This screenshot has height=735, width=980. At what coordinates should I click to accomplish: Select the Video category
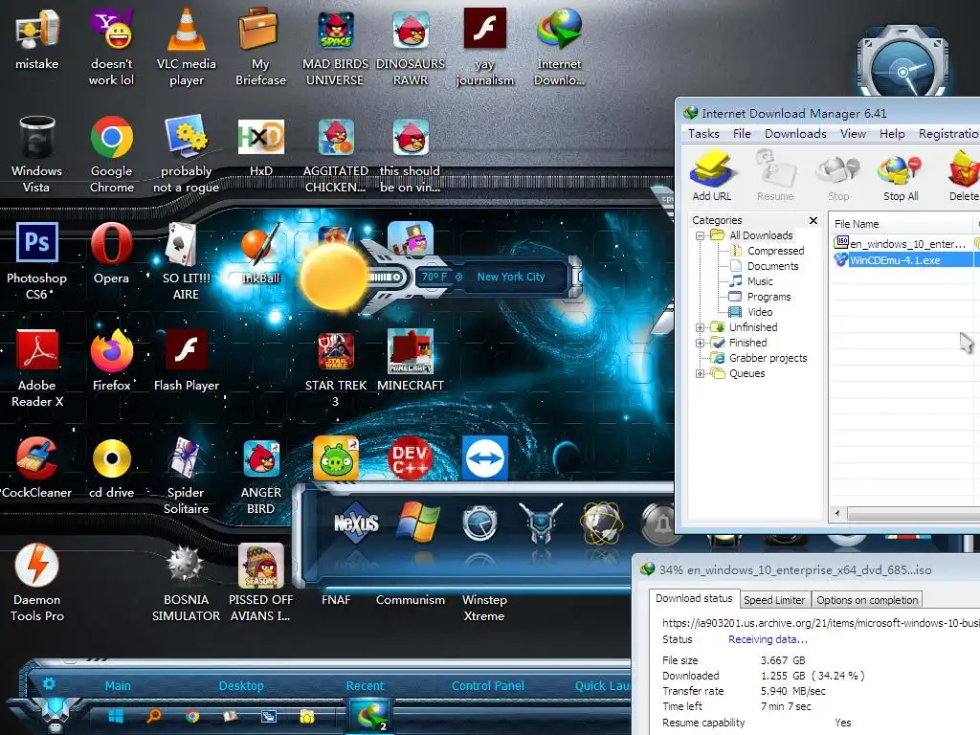(760, 312)
